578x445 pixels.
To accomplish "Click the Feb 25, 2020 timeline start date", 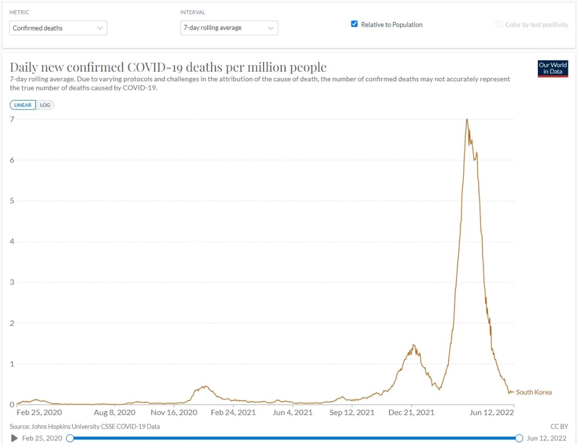I will [x=42, y=438].
